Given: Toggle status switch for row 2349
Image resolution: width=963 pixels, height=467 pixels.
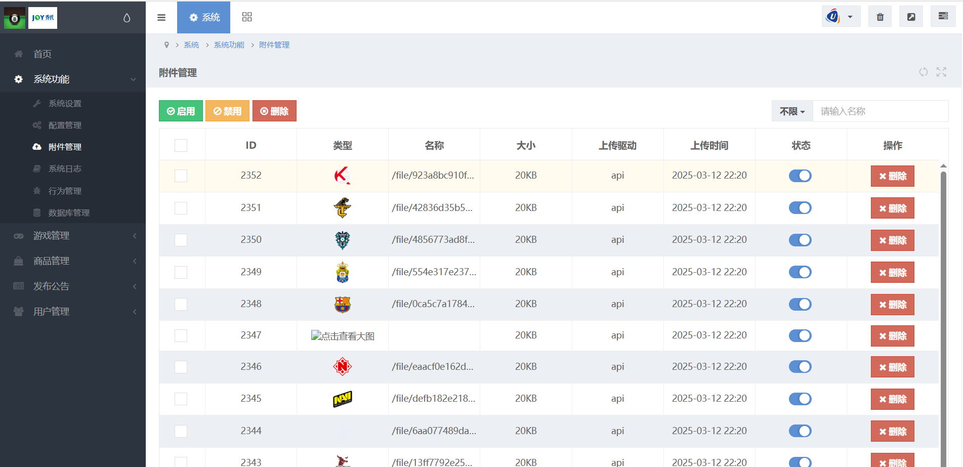Looking at the screenshot, I should [x=800, y=272].
